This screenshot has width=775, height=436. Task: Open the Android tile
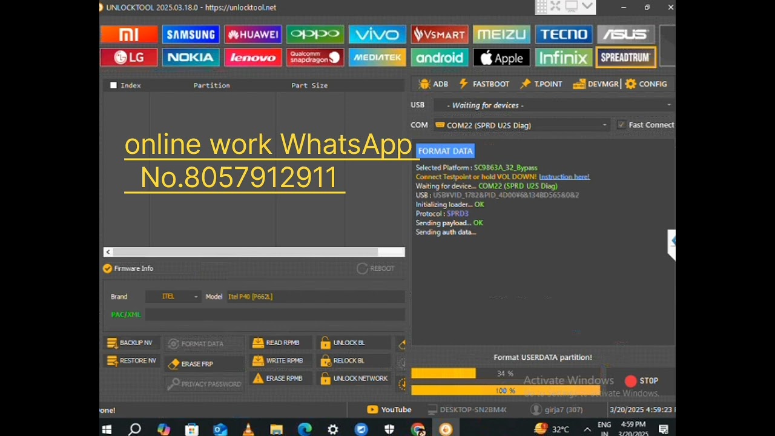pyautogui.click(x=439, y=58)
